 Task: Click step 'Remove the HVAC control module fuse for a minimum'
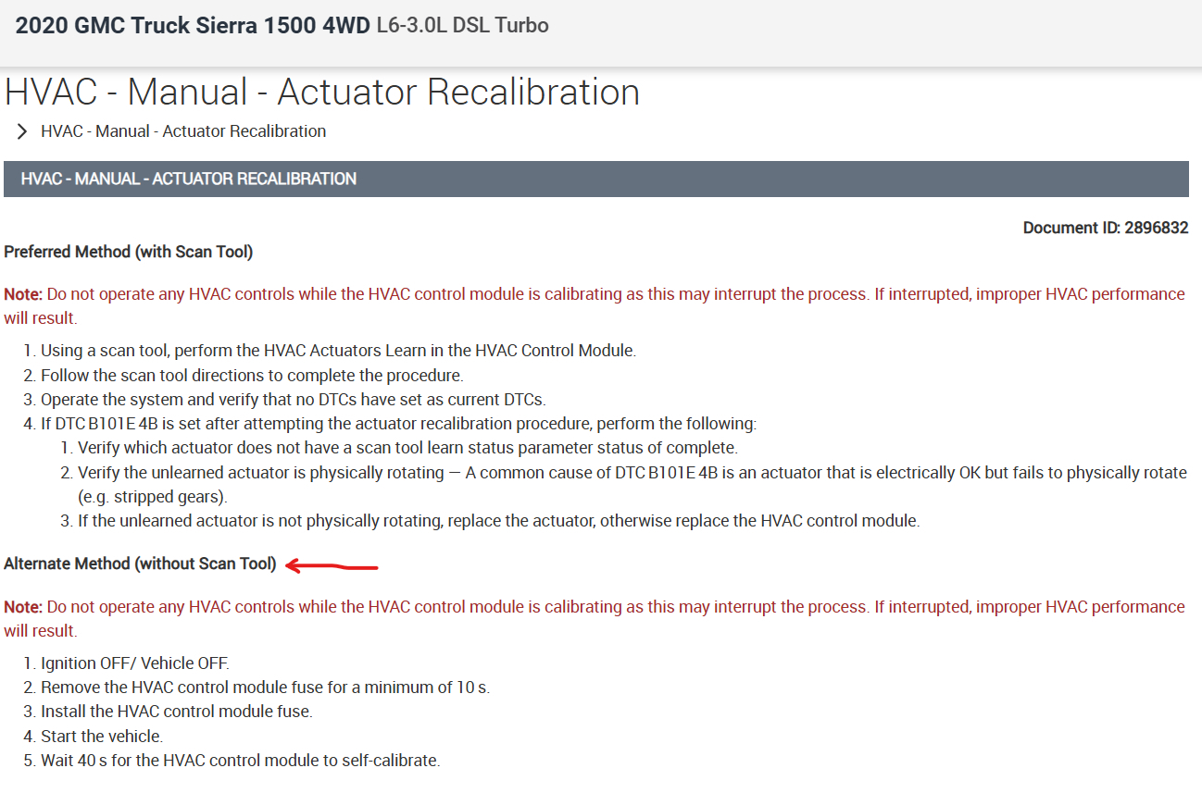coord(265,688)
